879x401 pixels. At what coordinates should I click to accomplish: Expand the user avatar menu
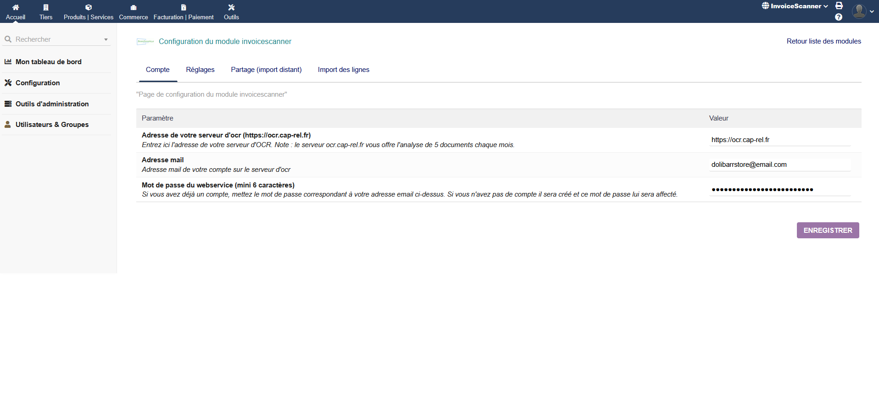click(862, 11)
